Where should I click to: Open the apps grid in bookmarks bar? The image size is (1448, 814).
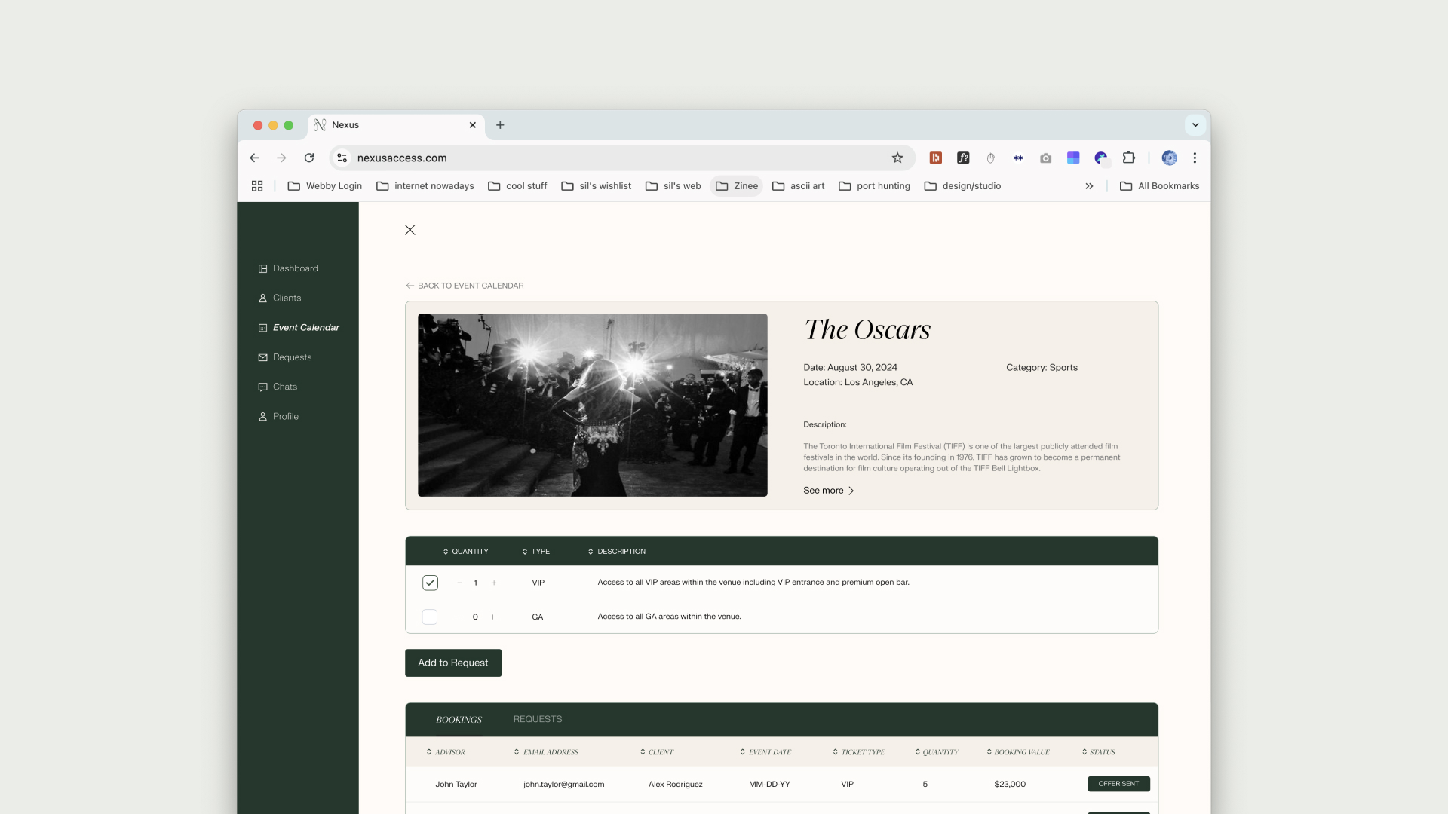257,186
